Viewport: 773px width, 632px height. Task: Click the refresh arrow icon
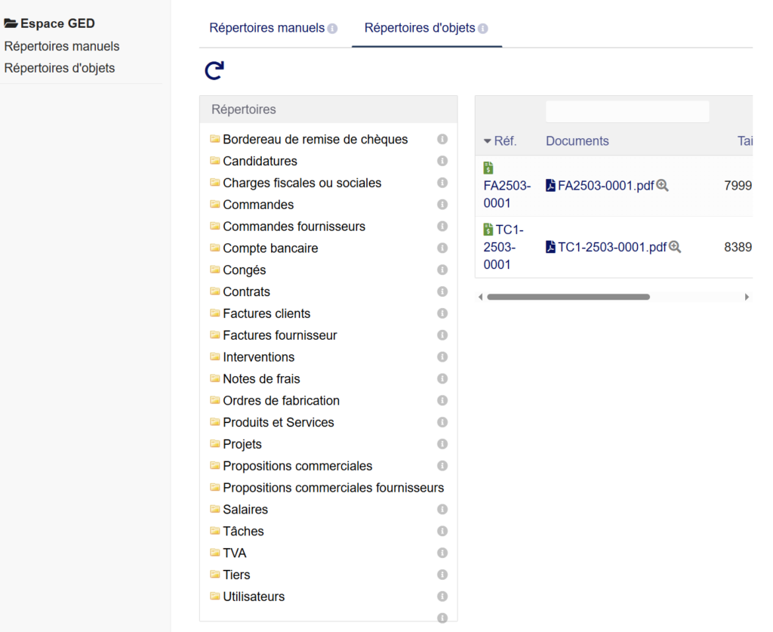click(x=214, y=71)
